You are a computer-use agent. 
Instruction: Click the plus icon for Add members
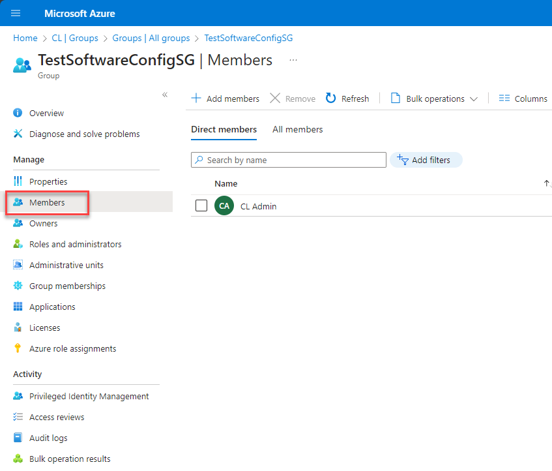pyautogui.click(x=196, y=98)
